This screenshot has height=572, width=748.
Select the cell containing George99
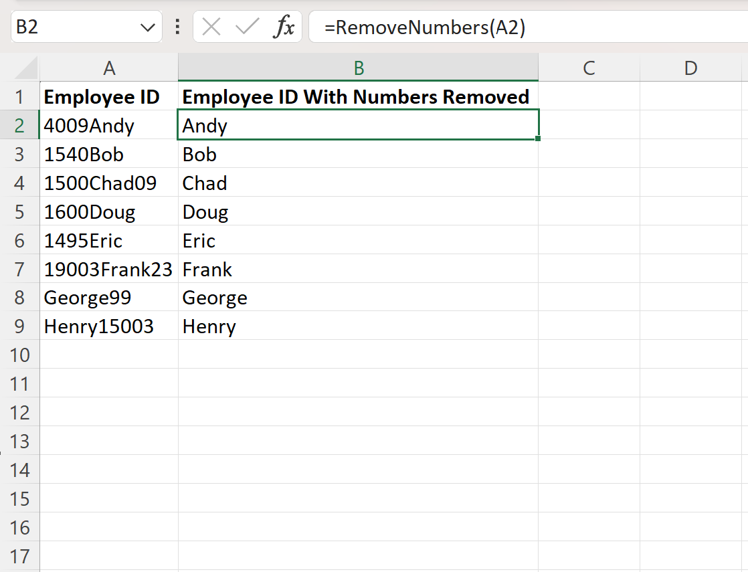pos(108,298)
